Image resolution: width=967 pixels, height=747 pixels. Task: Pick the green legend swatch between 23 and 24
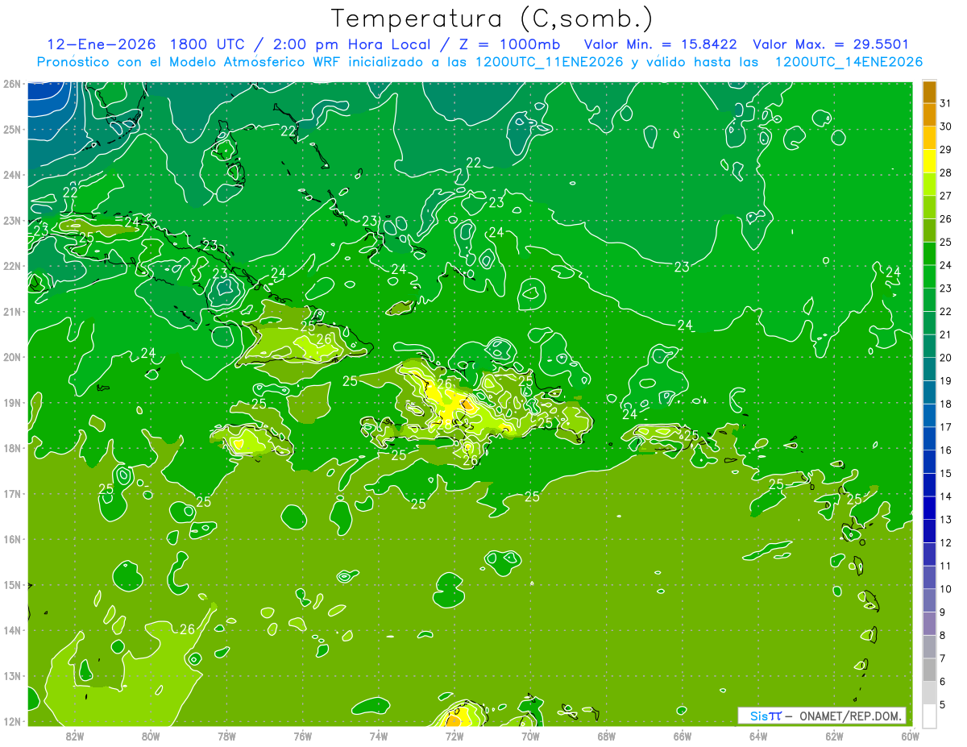pyautogui.click(x=929, y=276)
